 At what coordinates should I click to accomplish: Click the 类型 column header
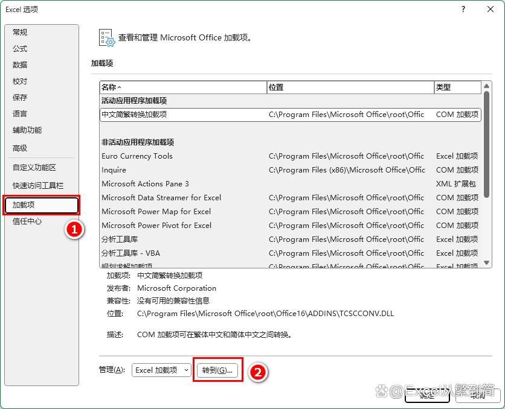click(x=457, y=87)
